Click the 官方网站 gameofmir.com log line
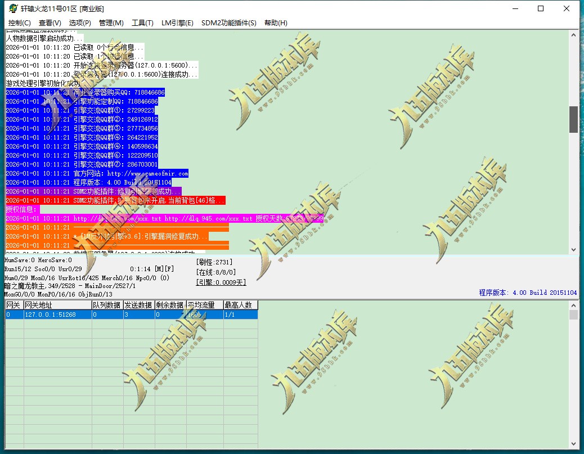The image size is (584, 454). click(97, 173)
